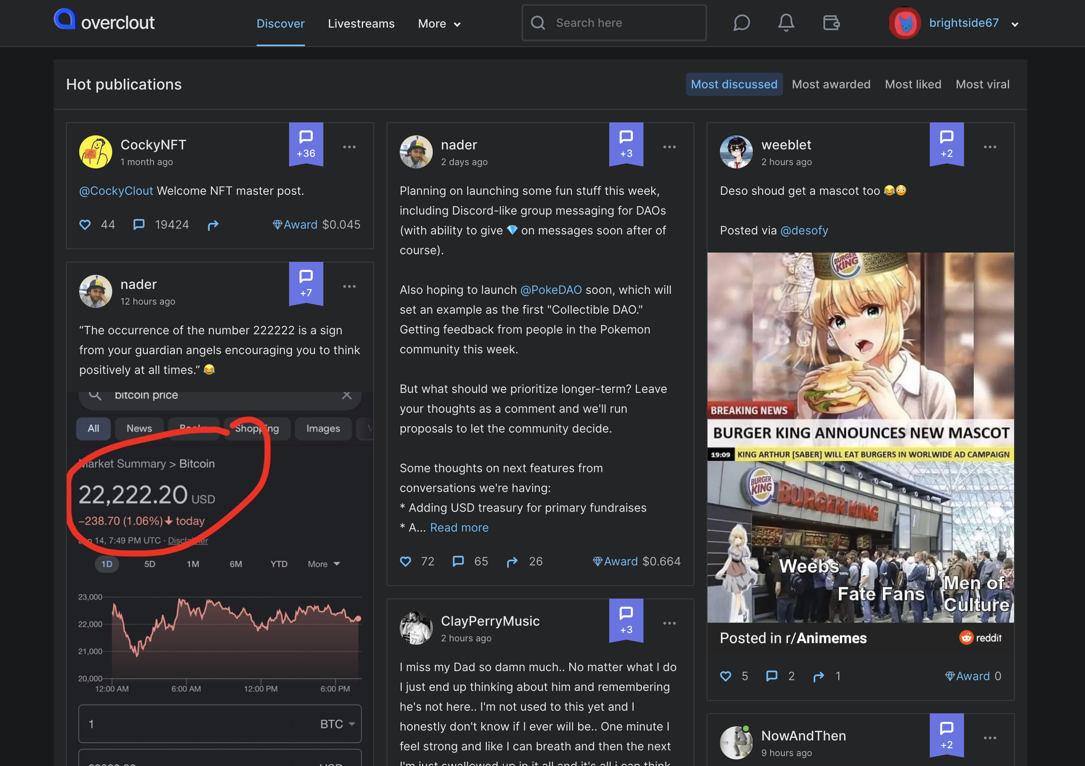Share the CockyNFT post via repost arrow
1085x766 pixels.
click(x=213, y=225)
